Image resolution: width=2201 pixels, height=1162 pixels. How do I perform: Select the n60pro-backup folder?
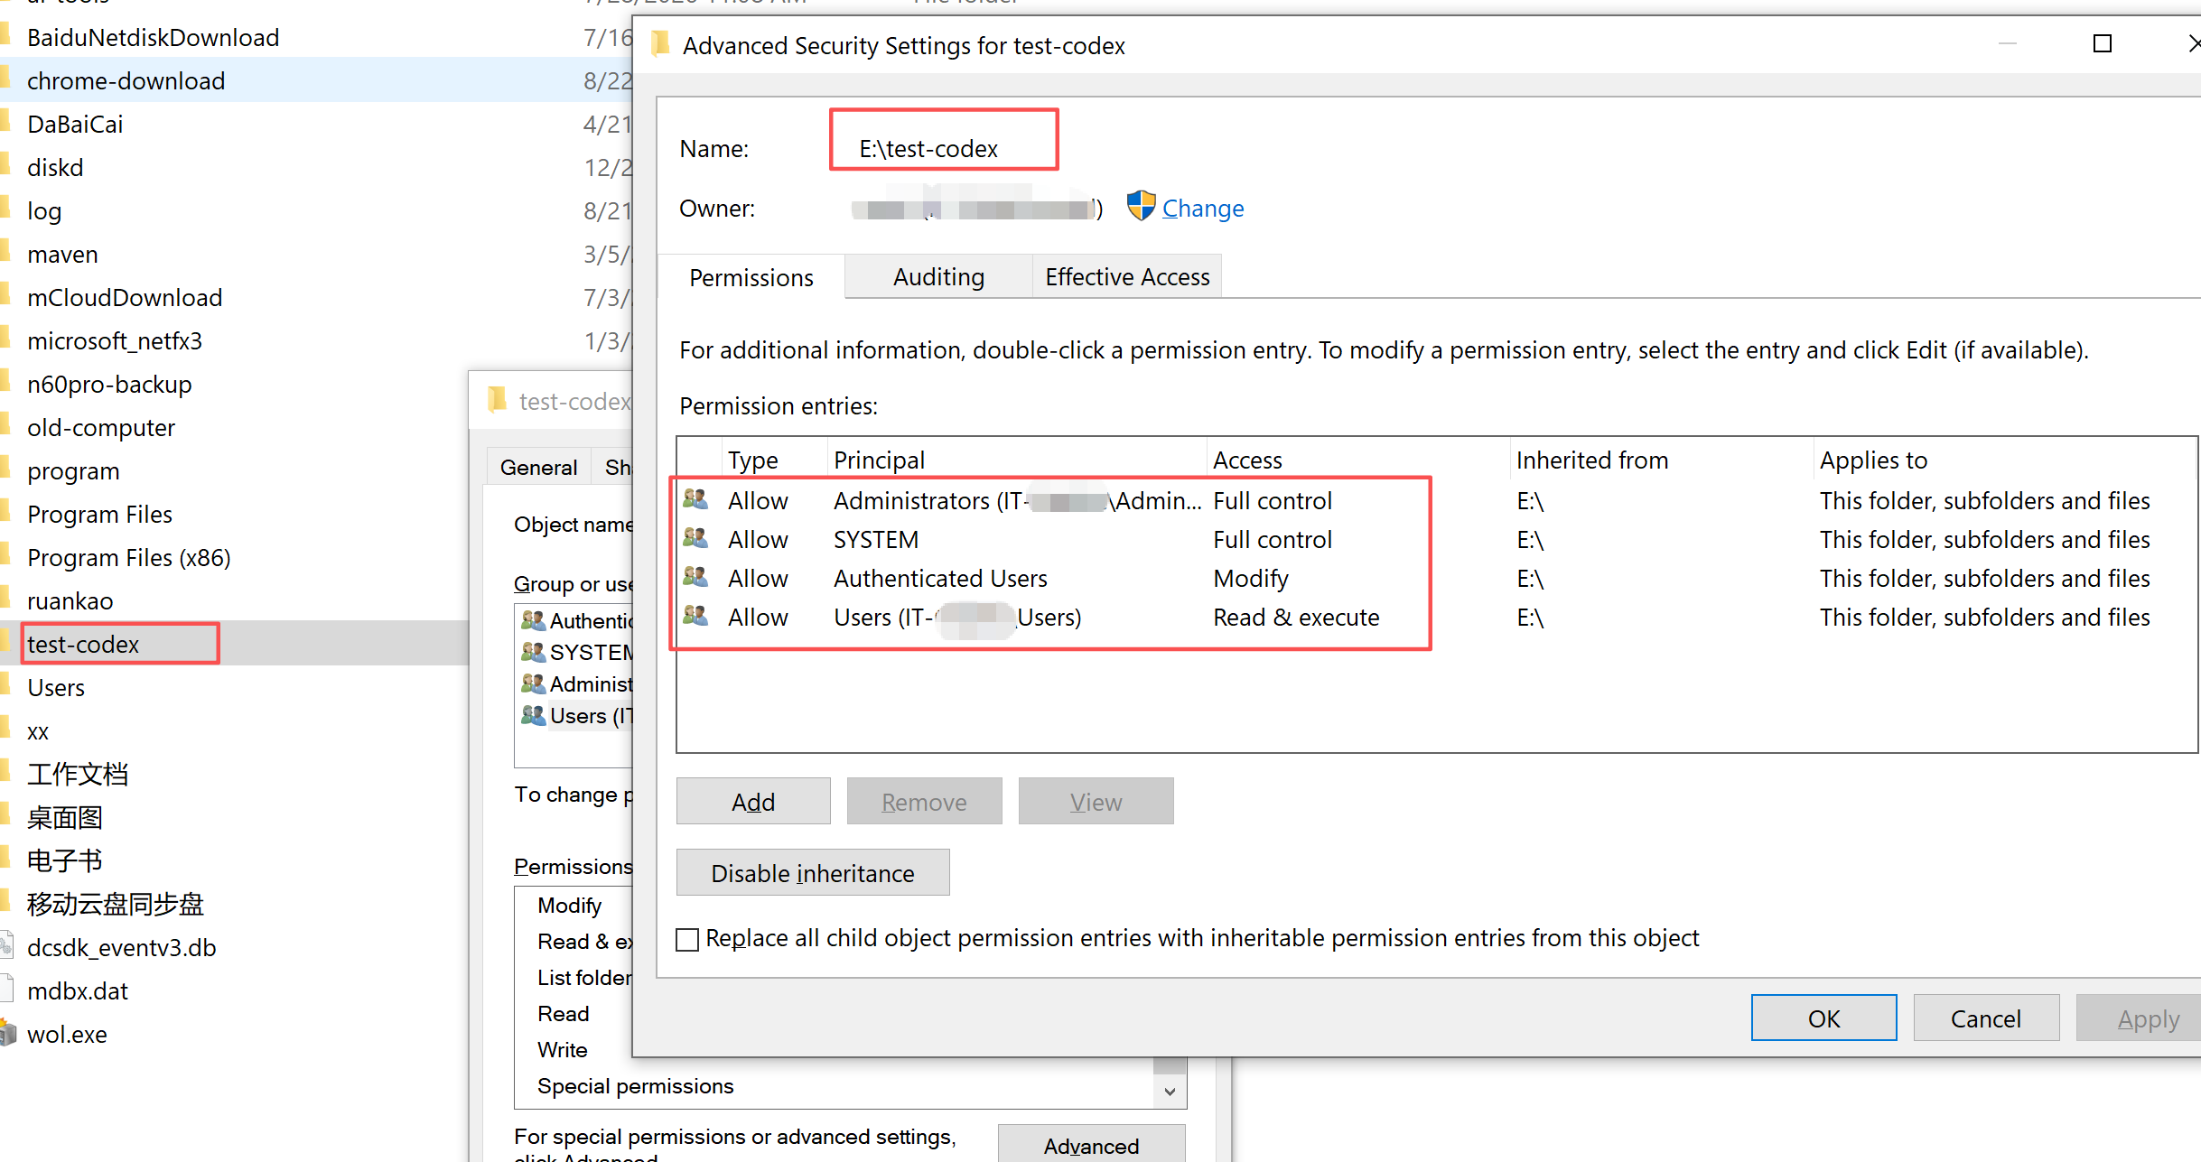tap(109, 384)
